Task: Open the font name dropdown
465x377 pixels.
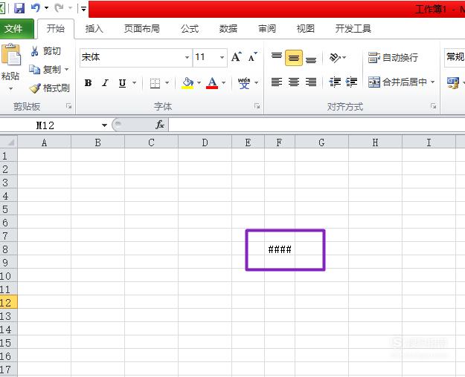Action: click(187, 57)
